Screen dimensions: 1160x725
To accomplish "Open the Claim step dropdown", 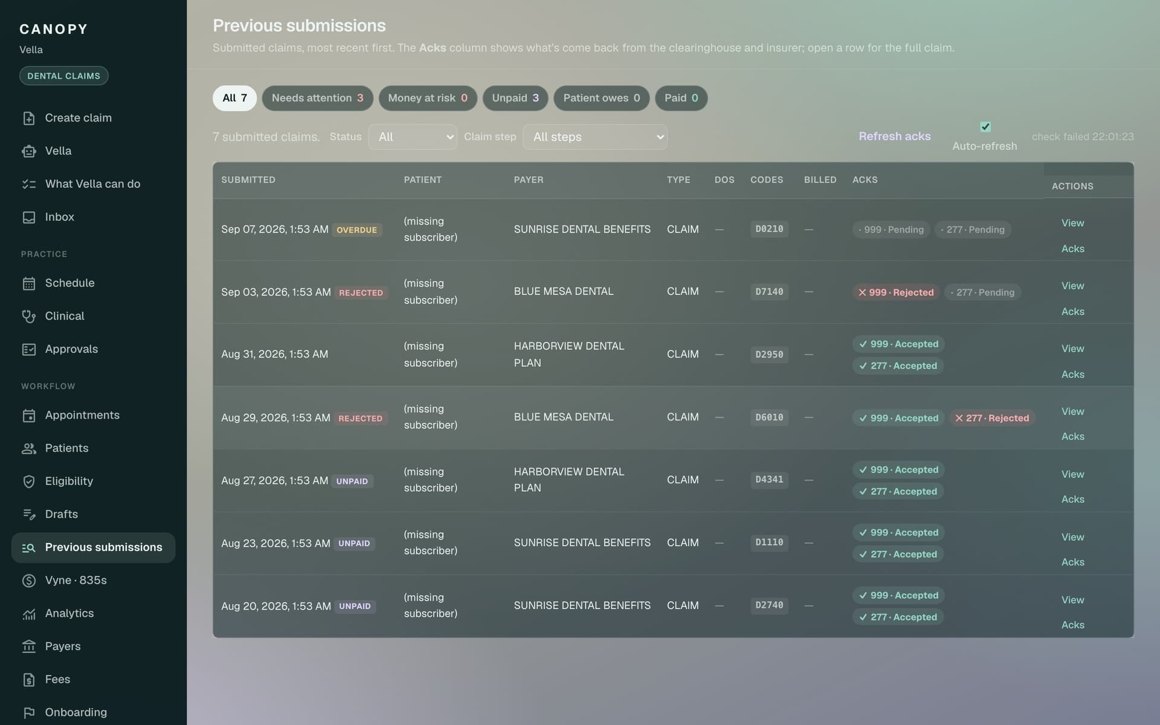I will pos(595,137).
